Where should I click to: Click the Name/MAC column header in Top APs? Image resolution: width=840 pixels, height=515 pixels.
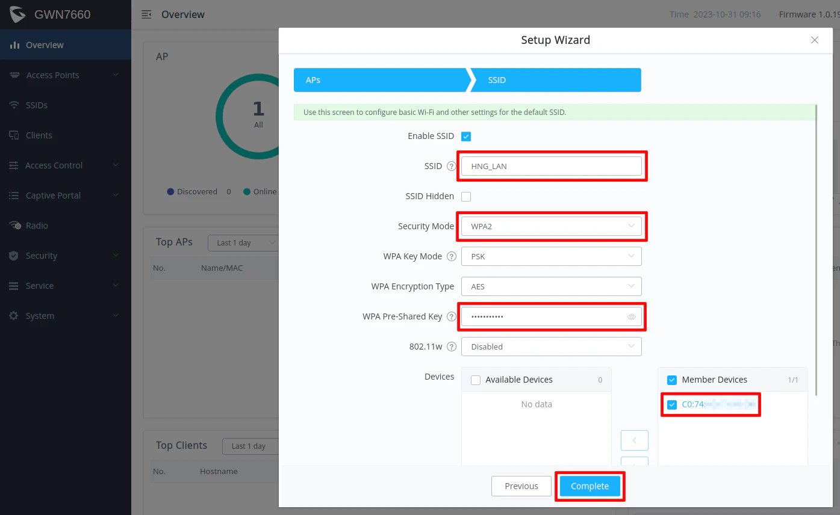click(x=222, y=268)
